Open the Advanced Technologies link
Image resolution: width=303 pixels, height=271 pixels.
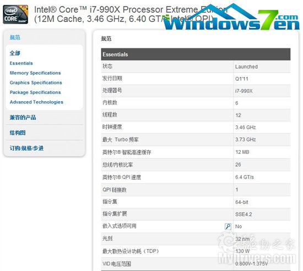36,102
